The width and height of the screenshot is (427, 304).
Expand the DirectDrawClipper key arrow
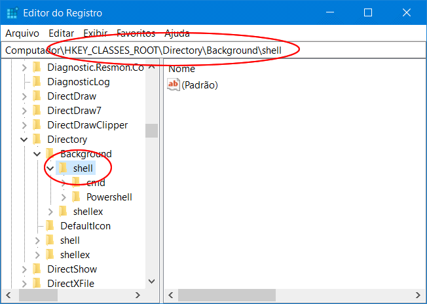click(x=24, y=125)
